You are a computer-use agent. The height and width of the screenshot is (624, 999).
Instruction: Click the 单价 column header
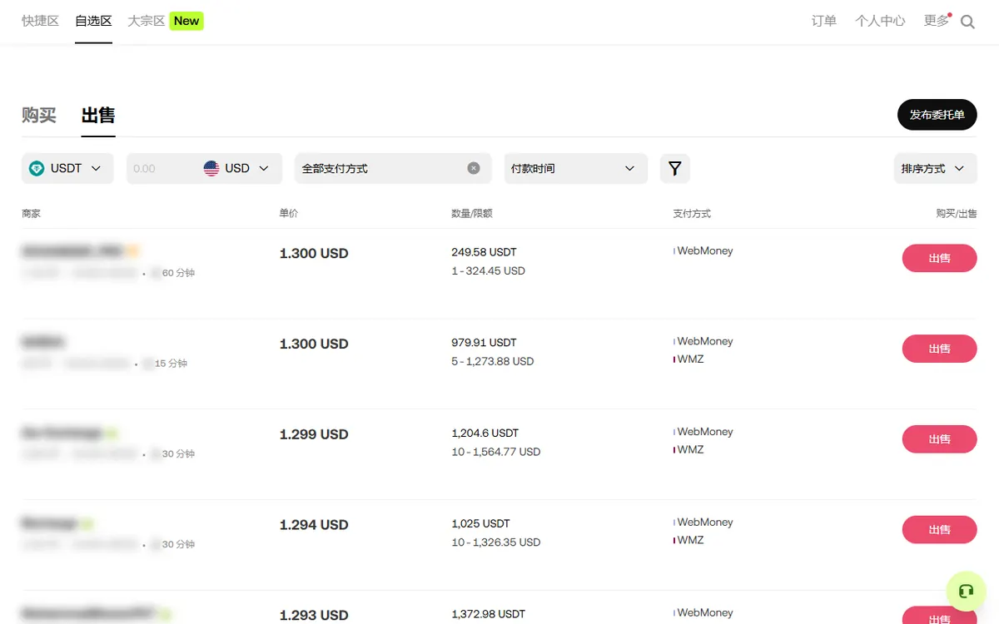tap(288, 214)
